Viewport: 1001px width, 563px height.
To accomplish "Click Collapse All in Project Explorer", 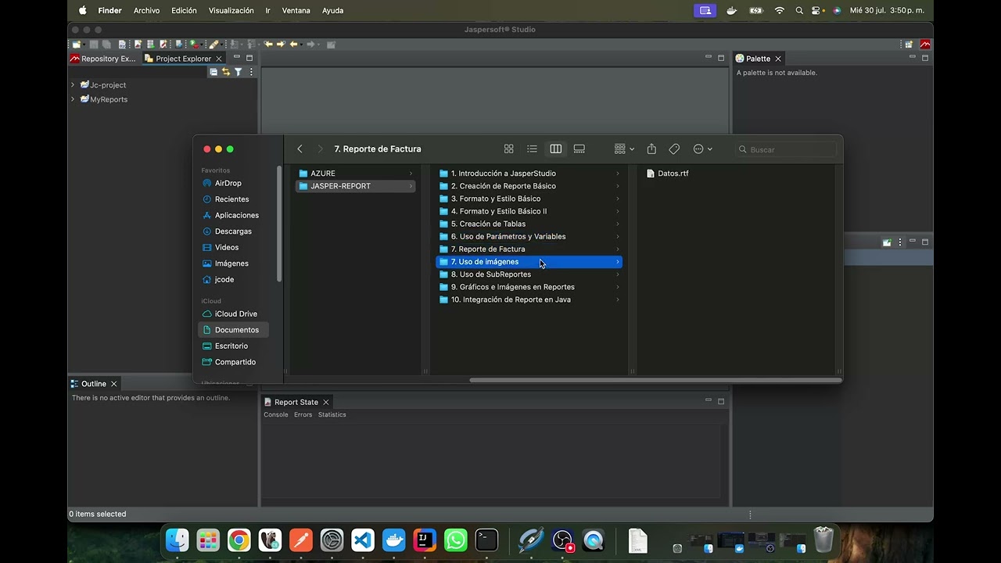I will (x=213, y=72).
